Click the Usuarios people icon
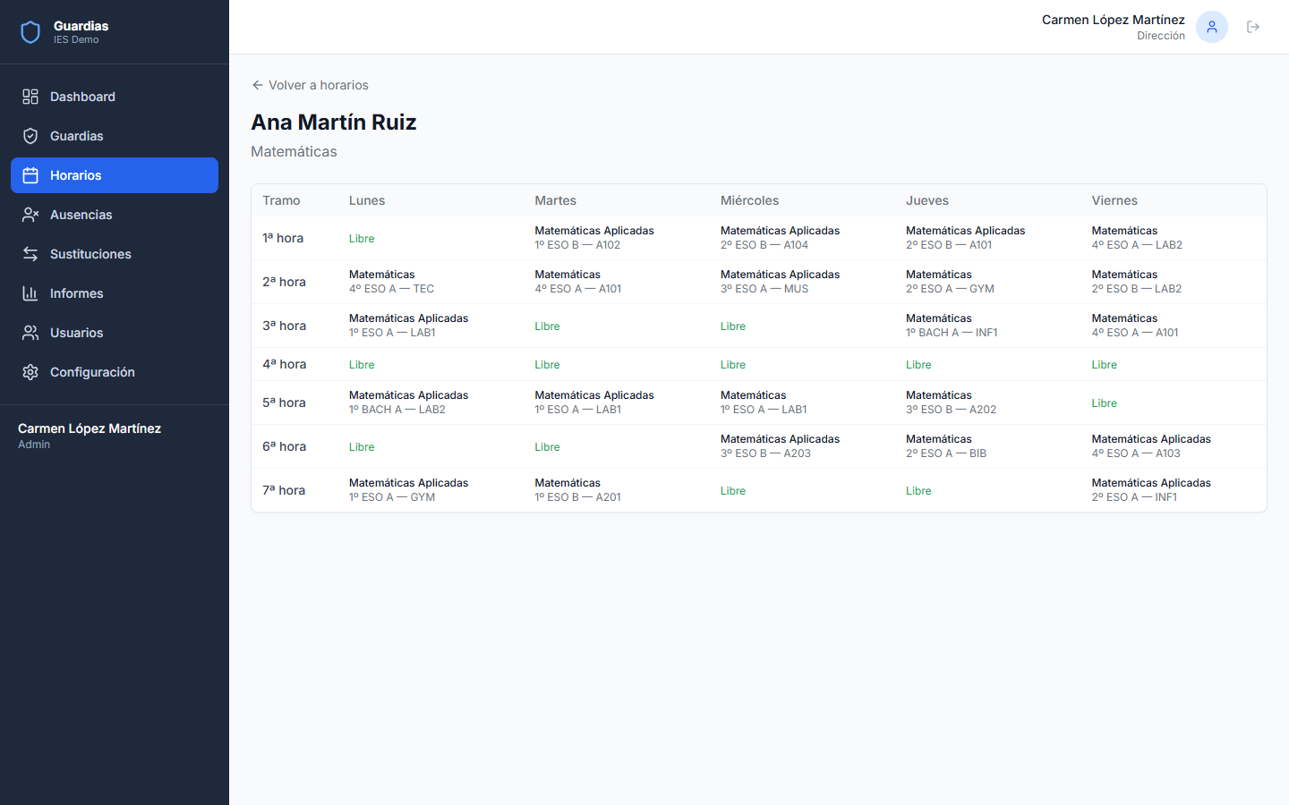 pos(30,333)
